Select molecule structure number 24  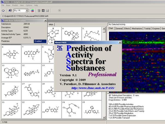(x=72, y=110)
